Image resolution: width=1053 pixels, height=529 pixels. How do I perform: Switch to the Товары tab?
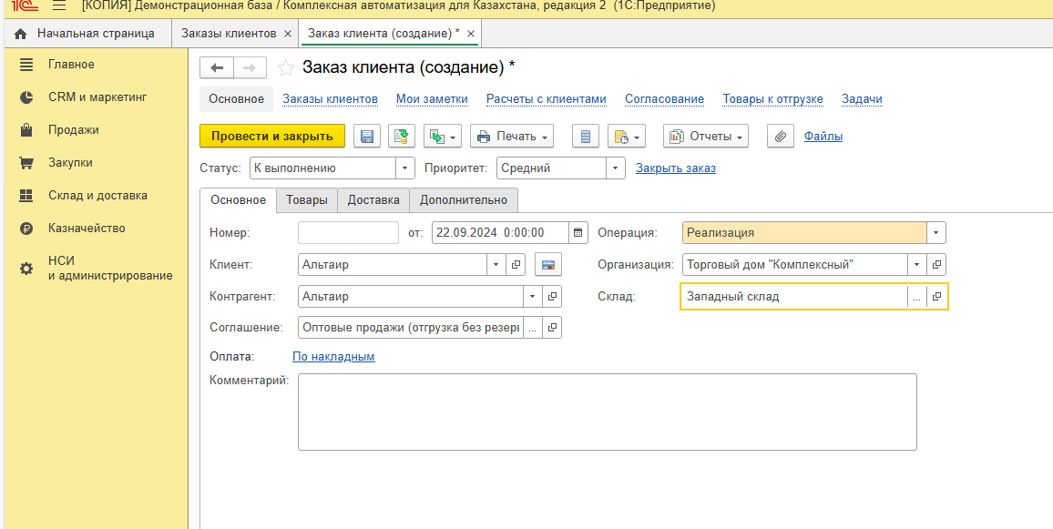point(306,200)
